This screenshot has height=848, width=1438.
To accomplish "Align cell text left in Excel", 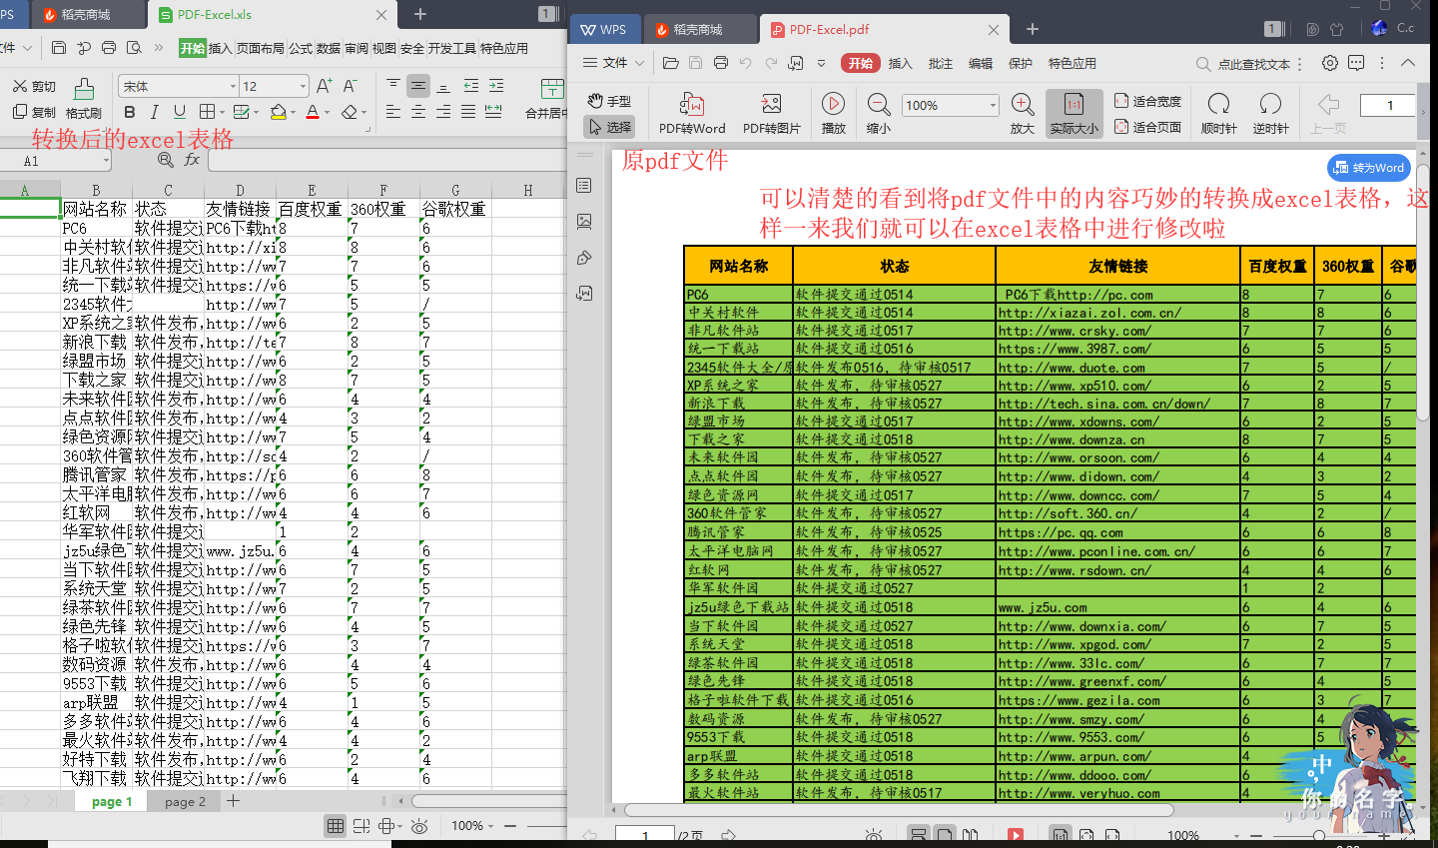I will [393, 112].
